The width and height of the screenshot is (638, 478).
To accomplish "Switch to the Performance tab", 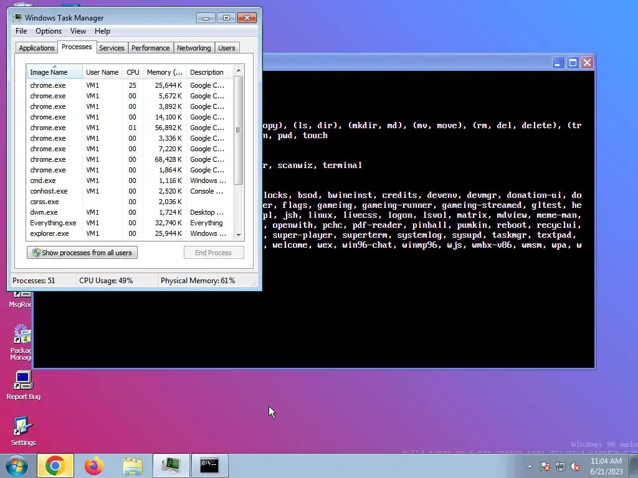I will 150,48.
